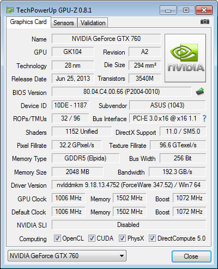Click the Name field GTX 760
This screenshot has width=218, height=269.
pyautogui.click(x=106, y=39)
